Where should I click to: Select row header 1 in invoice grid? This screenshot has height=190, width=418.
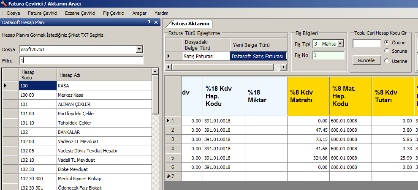[x=173, y=121]
